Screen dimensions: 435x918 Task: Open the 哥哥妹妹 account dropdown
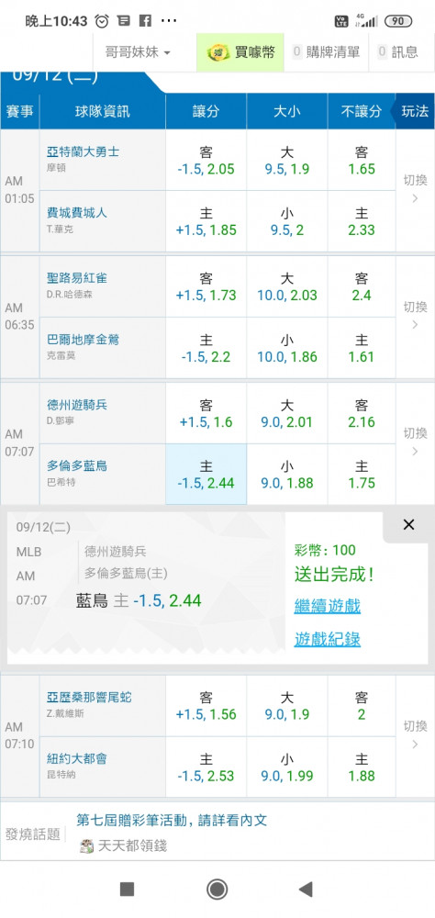(x=139, y=52)
